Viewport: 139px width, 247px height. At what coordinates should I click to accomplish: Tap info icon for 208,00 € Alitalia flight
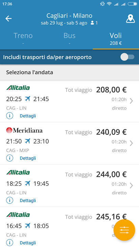(x=9, y=116)
